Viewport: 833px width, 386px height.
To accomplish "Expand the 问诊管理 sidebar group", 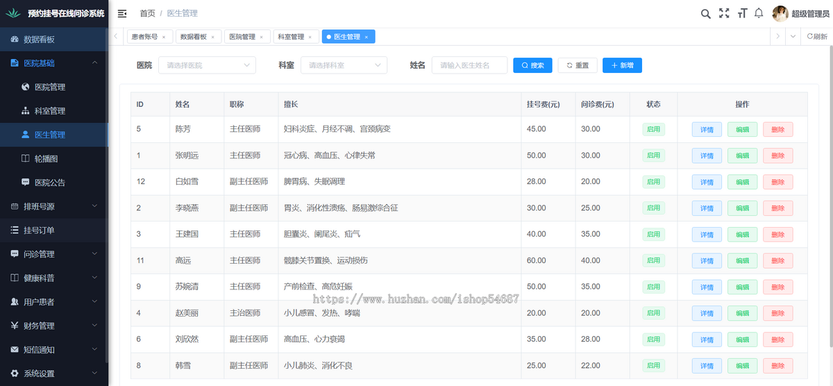I will (x=54, y=254).
